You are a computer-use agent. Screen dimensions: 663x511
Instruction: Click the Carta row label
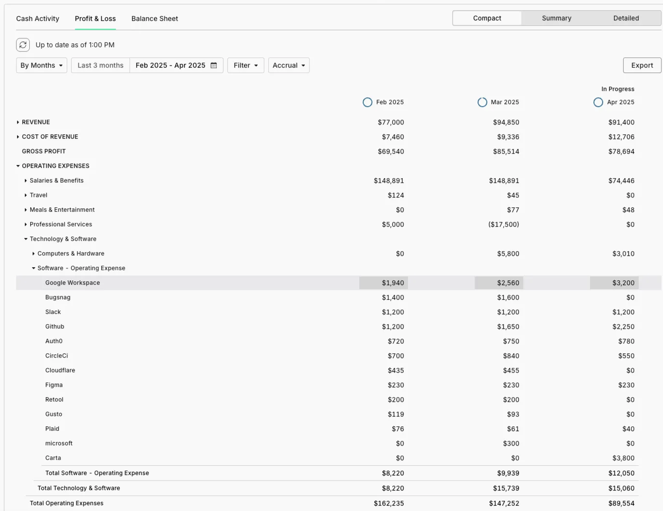[x=53, y=458]
